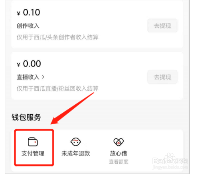Image resolution: width=199 pixels, height=174 pixels.
Task: Click the ¥ 0.10 balance amount
Action: pyautogui.click(x=28, y=13)
